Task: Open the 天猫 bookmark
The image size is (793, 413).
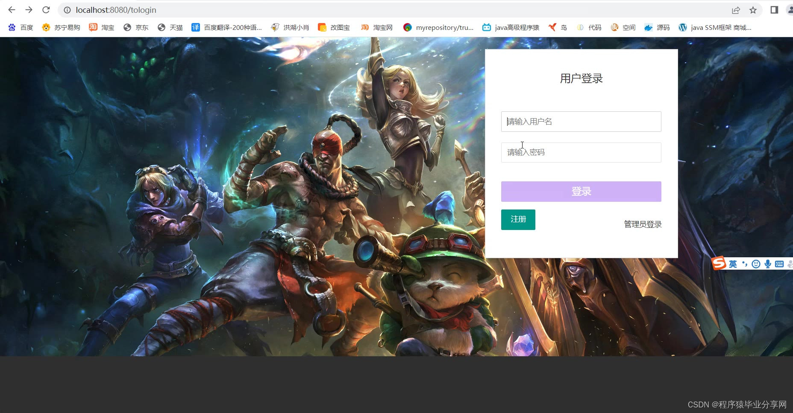Action: [x=170, y=27]
